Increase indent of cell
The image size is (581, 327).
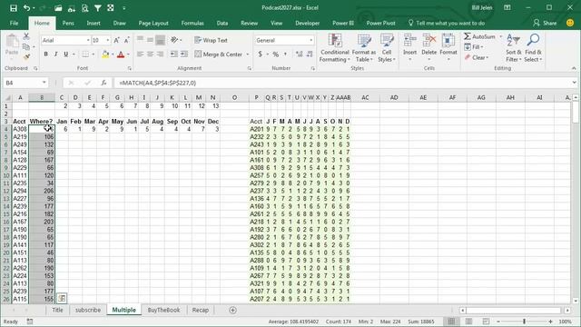click(x=183, y=54)
